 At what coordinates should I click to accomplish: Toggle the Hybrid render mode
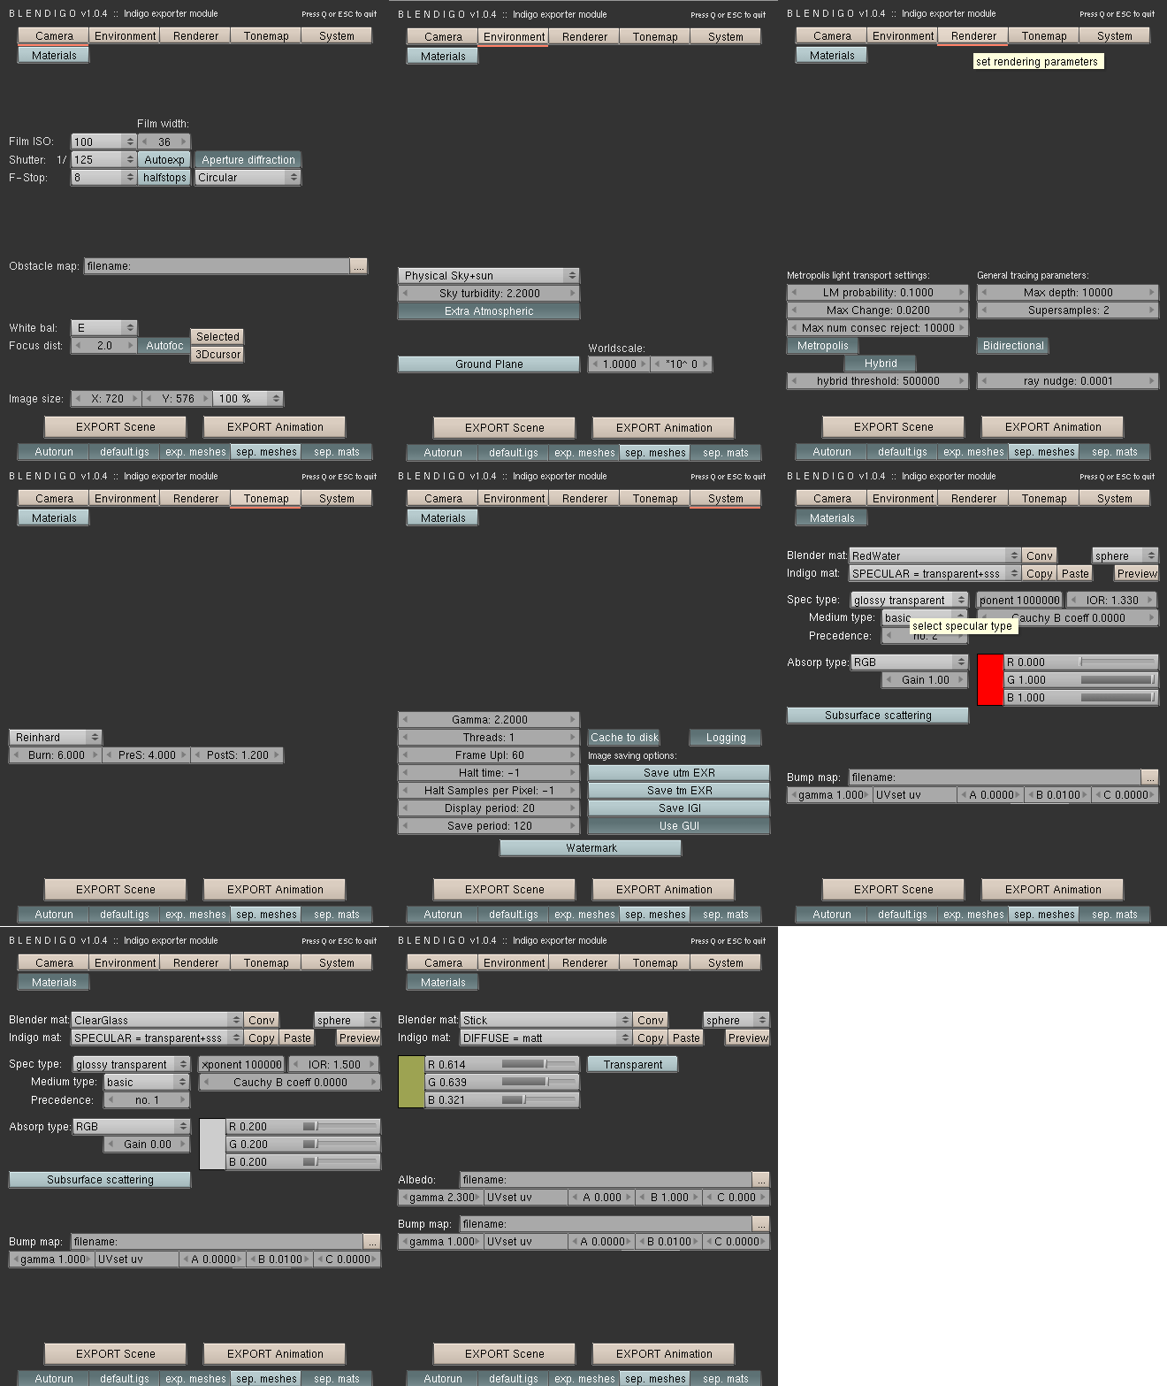(x=881, y=364)
